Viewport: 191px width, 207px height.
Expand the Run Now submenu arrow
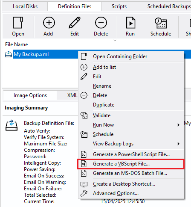point(178,125)
